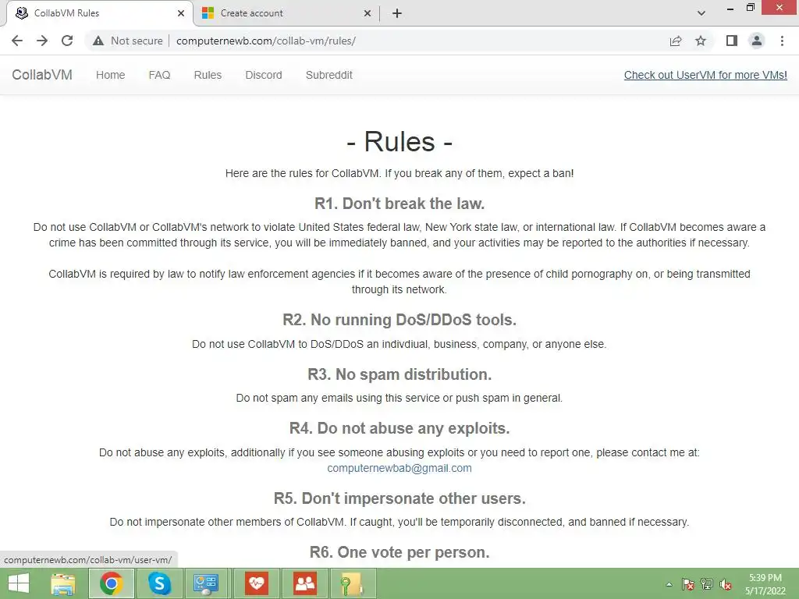Click the CollabVM site logo text
The width and height of the screenshot is (799, 599).
[42, 75]
